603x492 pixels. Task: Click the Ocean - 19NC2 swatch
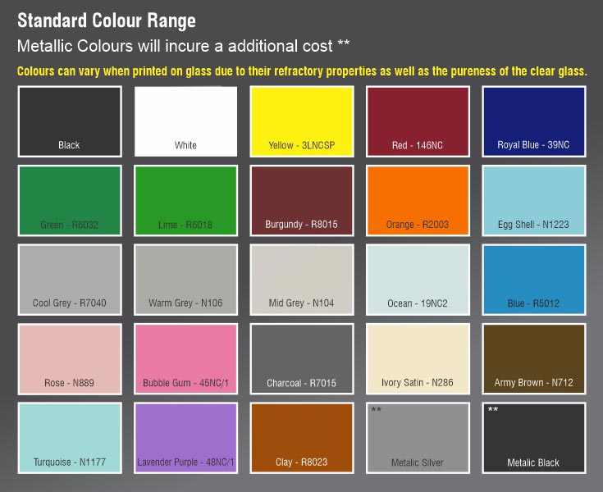point(418,279)
